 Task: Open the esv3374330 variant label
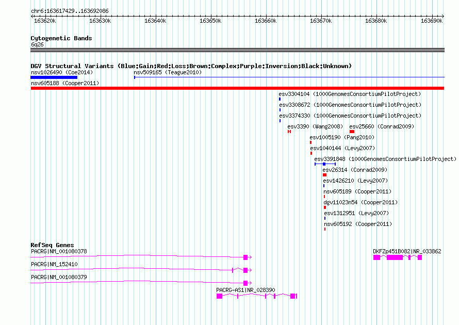click(350, 116)
